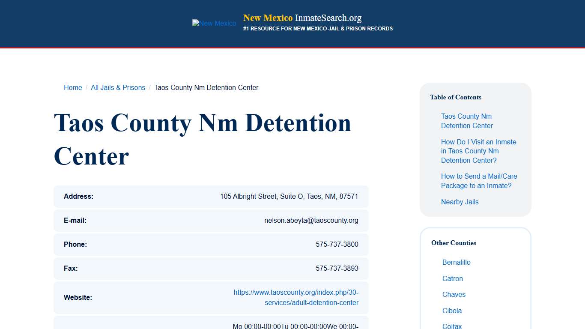Open 'How Do I Visit an Inmate' section
585x329 pixels.
[x=478, y=151]
